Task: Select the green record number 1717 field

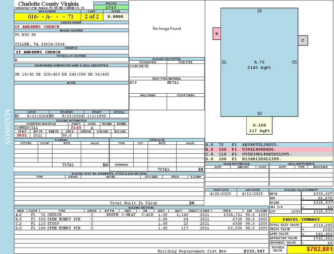Action: pyautogui.click(x=111, y=7)
